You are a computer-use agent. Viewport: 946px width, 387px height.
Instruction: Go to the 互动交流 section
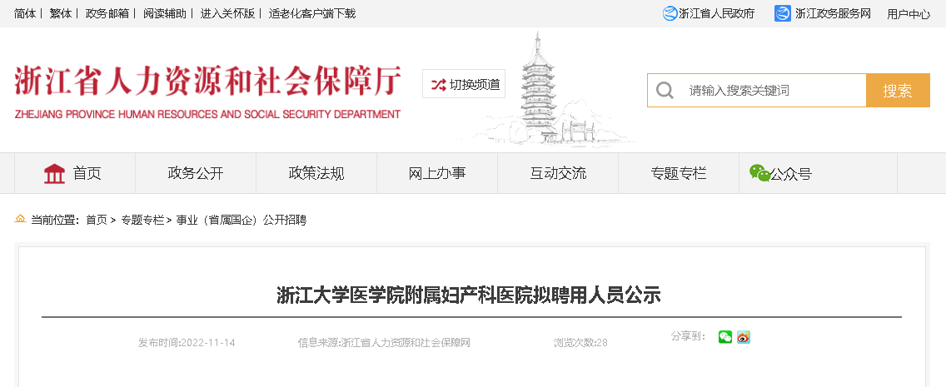coord(557,174)
